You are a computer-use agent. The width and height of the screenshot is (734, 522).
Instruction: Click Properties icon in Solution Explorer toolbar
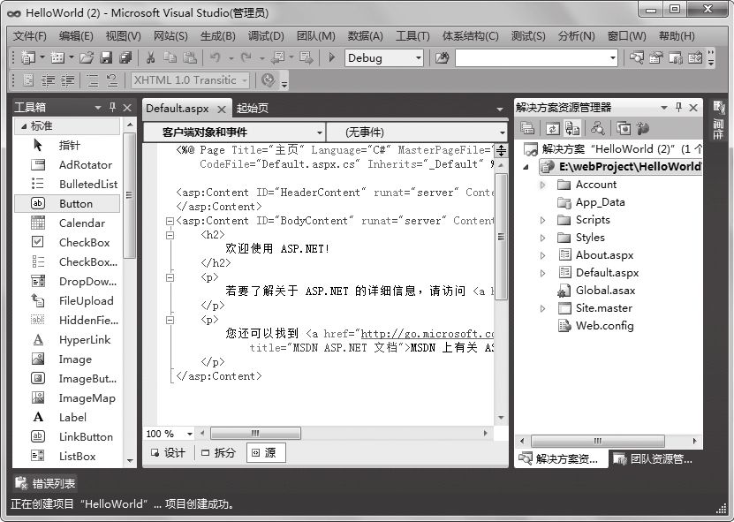click(x=527, y=128)
